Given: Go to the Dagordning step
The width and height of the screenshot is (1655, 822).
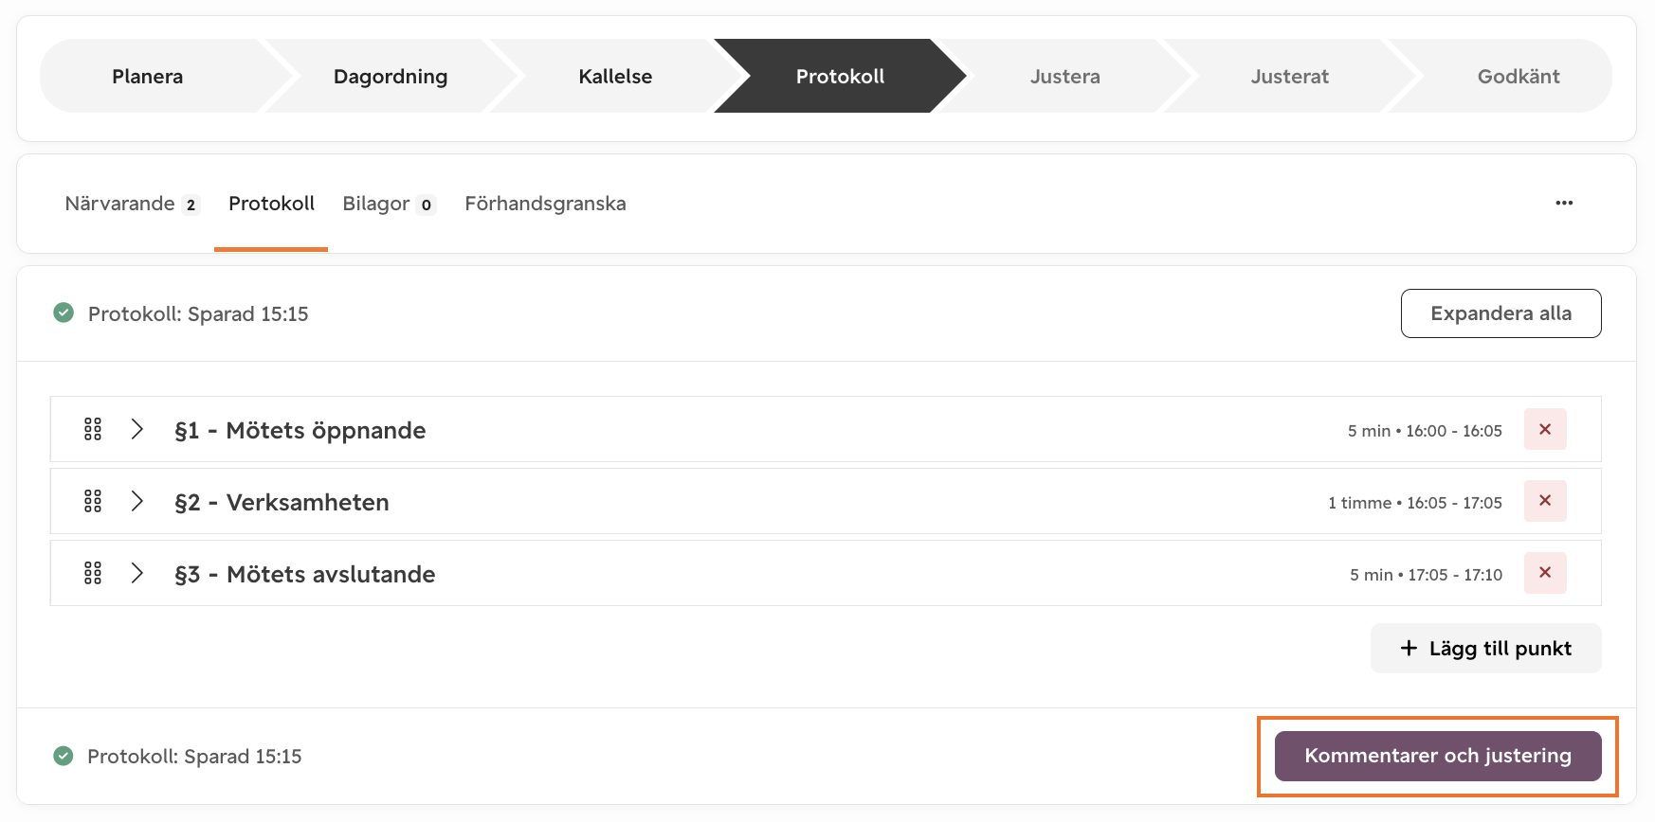Looking at the screenshot, I should [391, 76].
